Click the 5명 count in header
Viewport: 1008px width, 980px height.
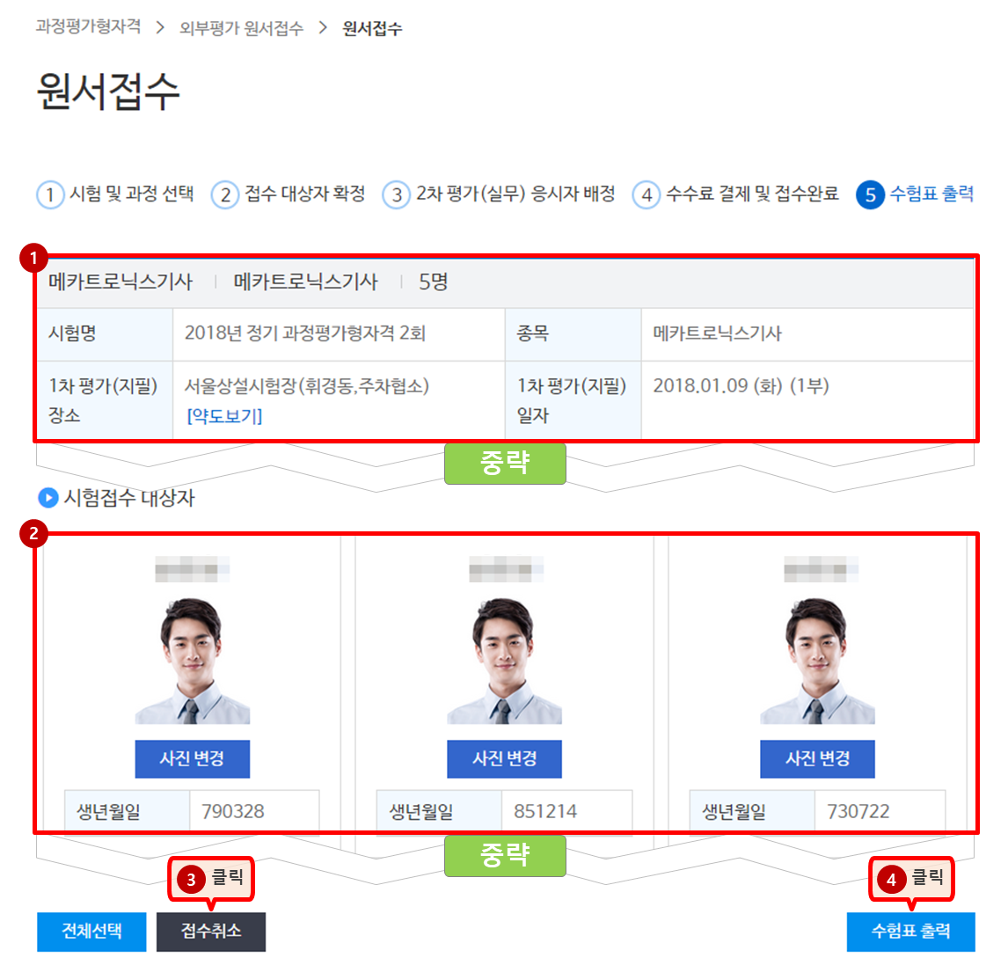point(434,282)
